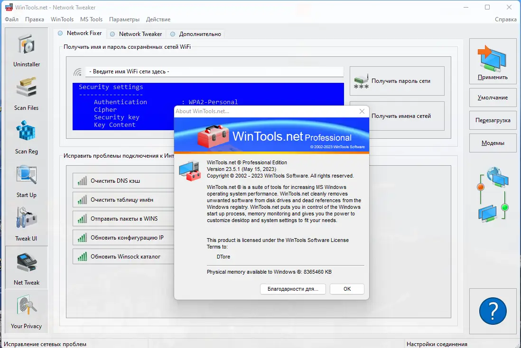This screenshot has width=521, height=348.
Task: Open the Справка menu
Action: [x=505, y=19]
